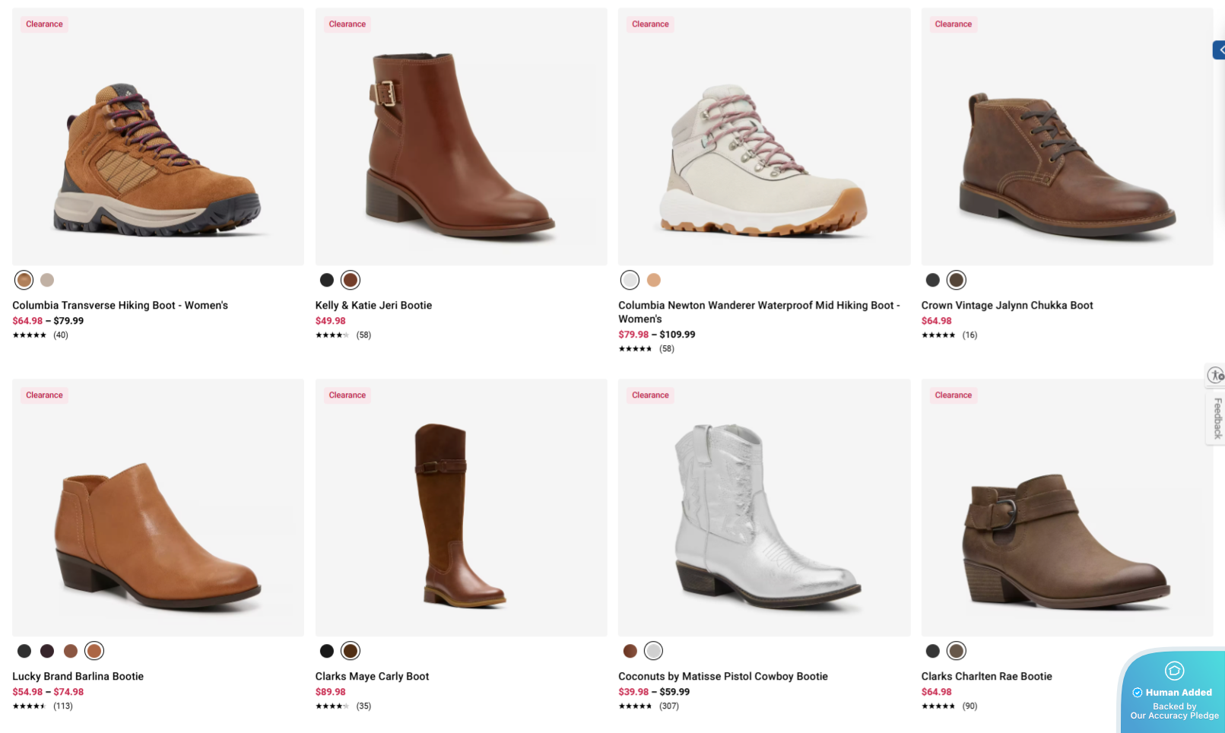The width and height of the screenshot is (1225, 733).
Task: Select the tan swatch on the Lucky Brand Barlina Bootie
Action: click(94, 650)
